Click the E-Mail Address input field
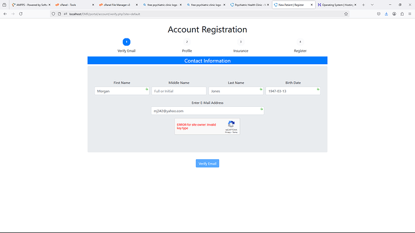The height and width of the screenshot is (233, 415). pyautogui.click(x=207, y=111)
